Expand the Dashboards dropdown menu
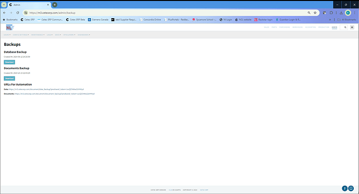Viewport: 359px width, 194px height. point(84,35)
